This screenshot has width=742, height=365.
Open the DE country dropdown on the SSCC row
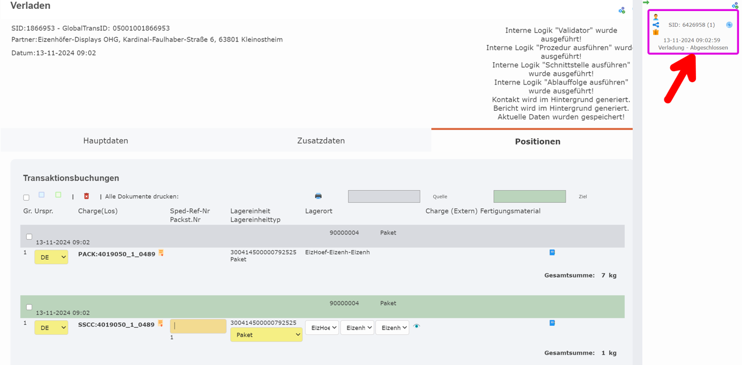point(51,327)
